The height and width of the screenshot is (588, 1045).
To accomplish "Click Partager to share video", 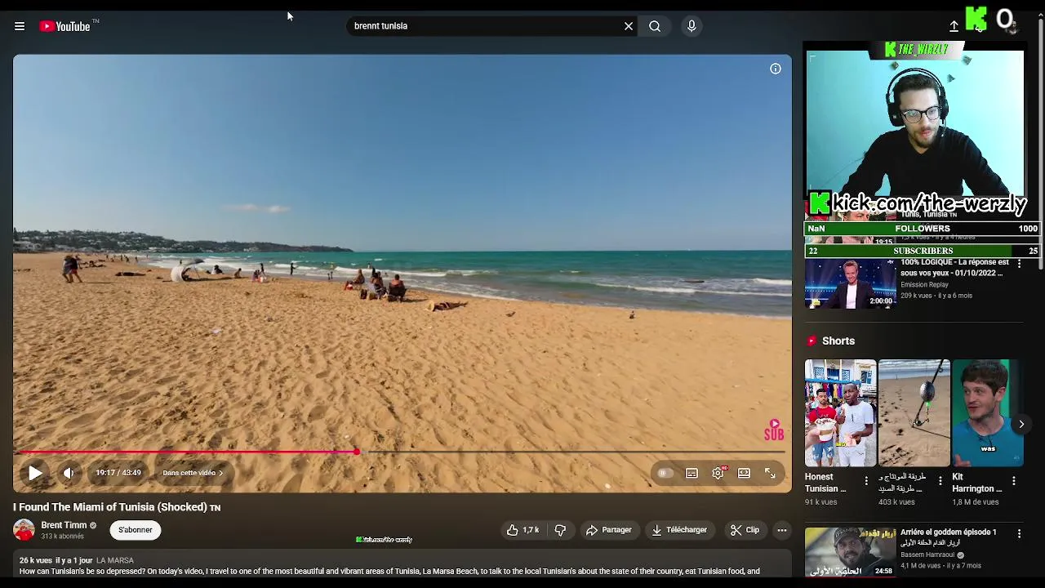I will click(x=609, y=530).
